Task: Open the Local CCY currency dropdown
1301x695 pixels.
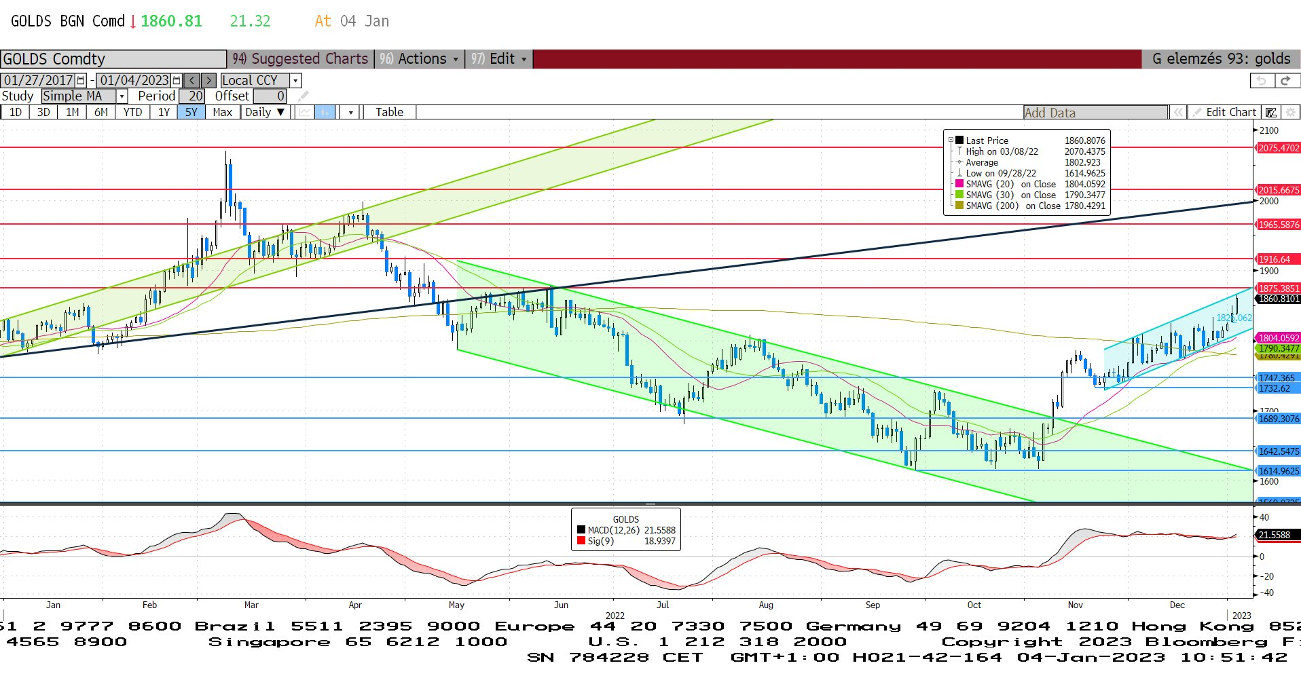Action: click(295, 80)
